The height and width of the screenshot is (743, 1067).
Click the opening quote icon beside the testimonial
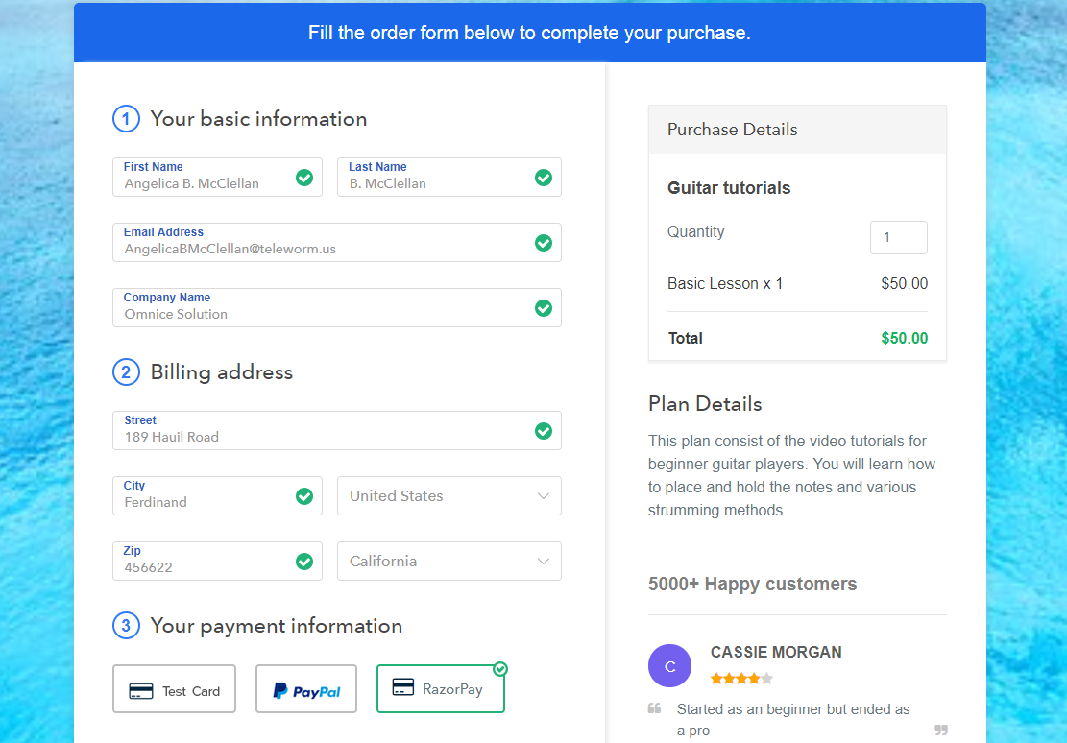coord(654,708)
